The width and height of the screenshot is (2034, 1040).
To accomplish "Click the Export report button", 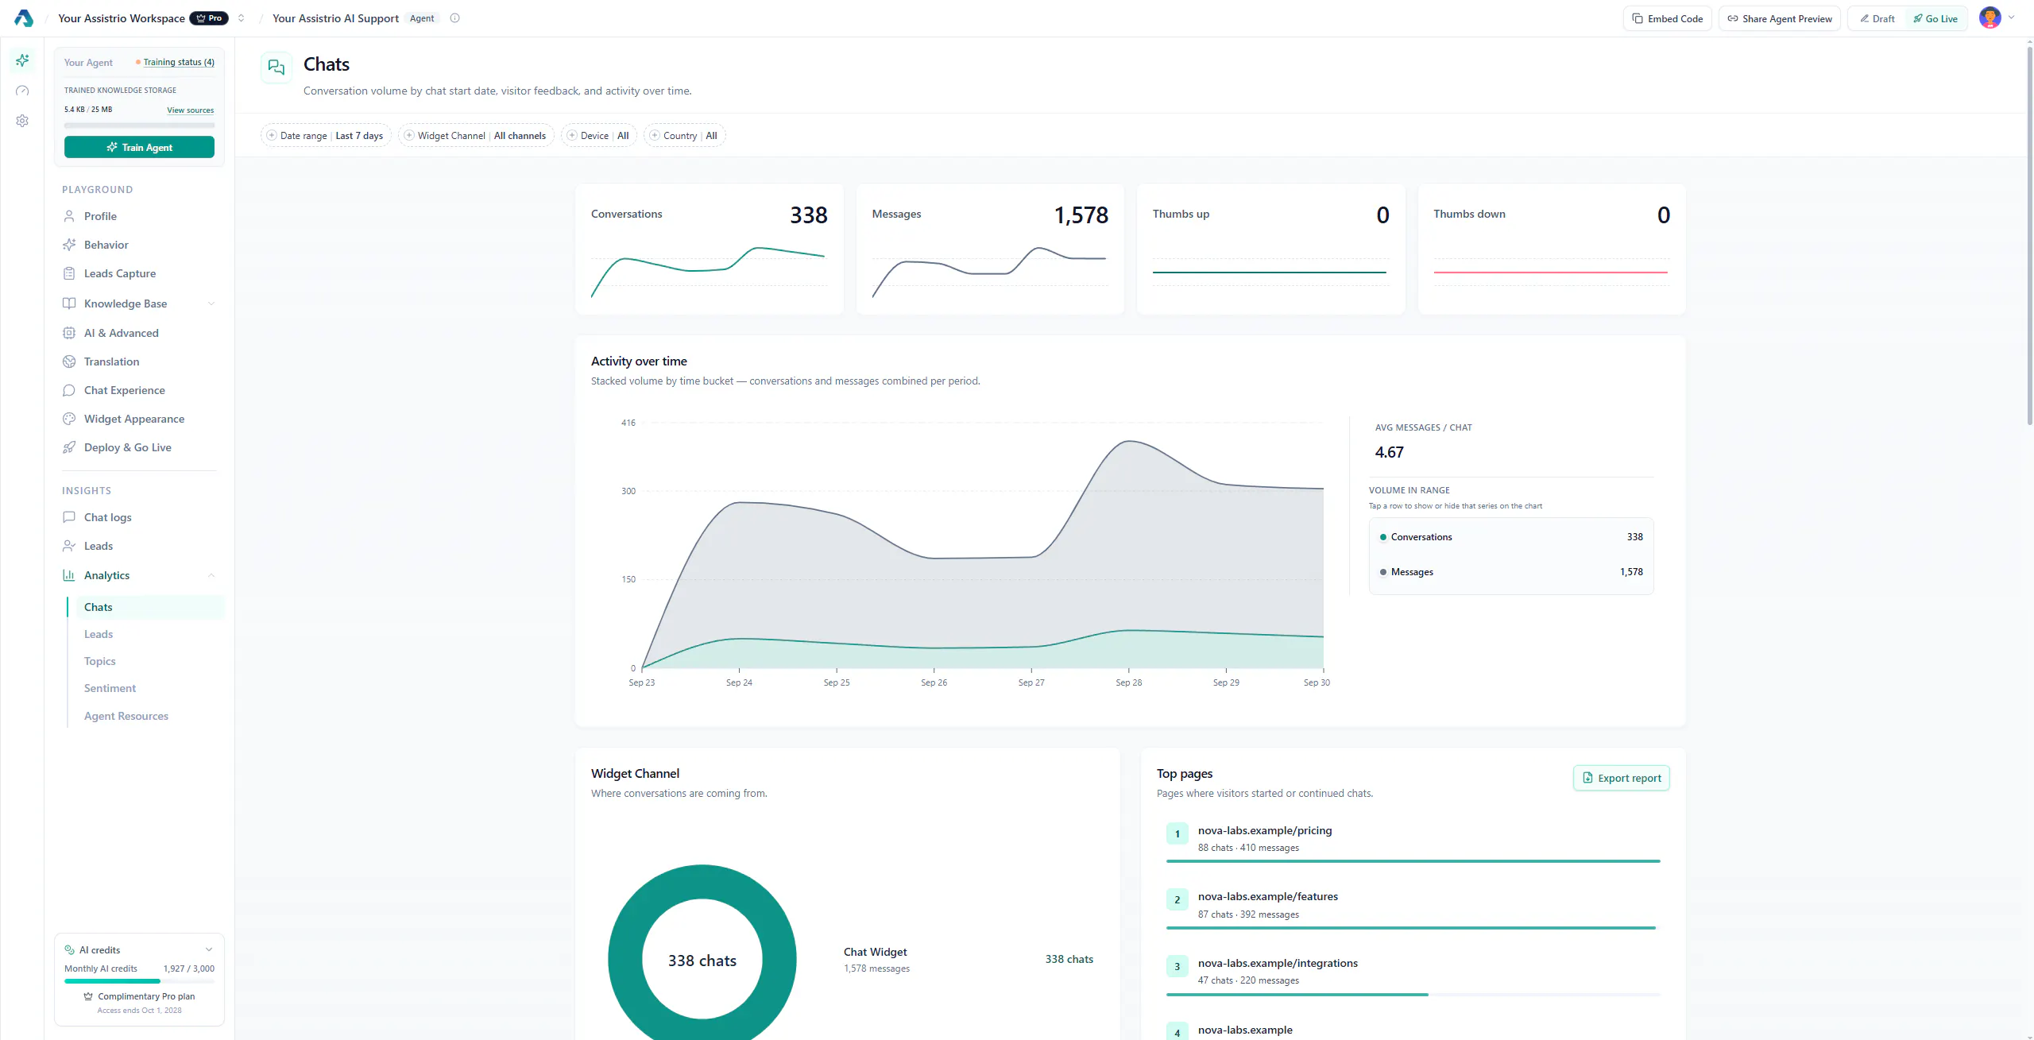I will click(1621, 778).
